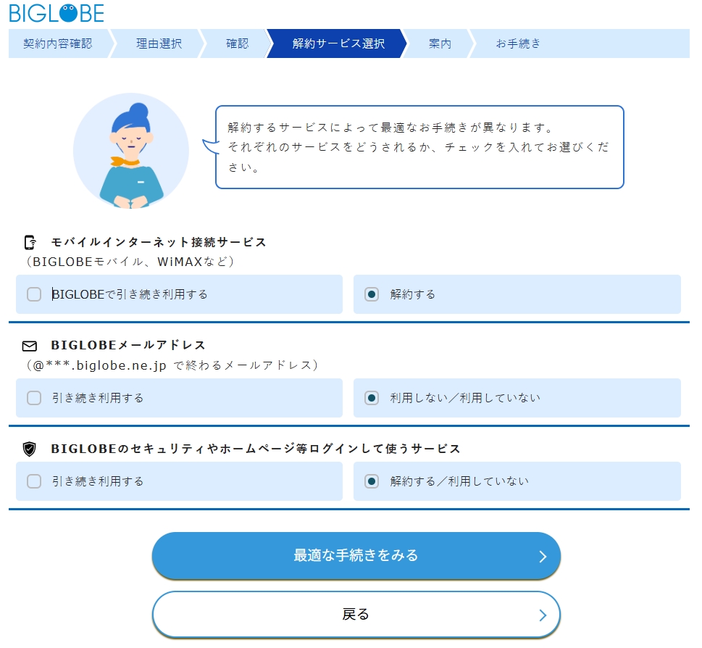
Task: Click the shield icon beside security services heading
Action: pos(30,449)
